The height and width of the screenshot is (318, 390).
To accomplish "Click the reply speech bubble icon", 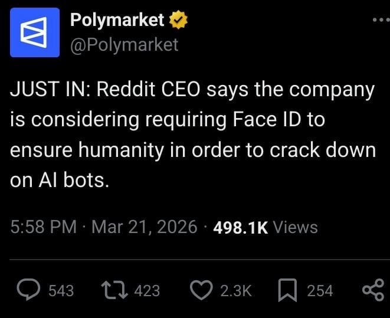I will point(28,290).
